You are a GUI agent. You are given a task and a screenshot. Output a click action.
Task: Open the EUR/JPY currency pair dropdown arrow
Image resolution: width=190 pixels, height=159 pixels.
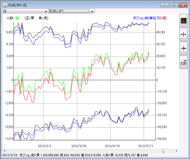point(92,12)
